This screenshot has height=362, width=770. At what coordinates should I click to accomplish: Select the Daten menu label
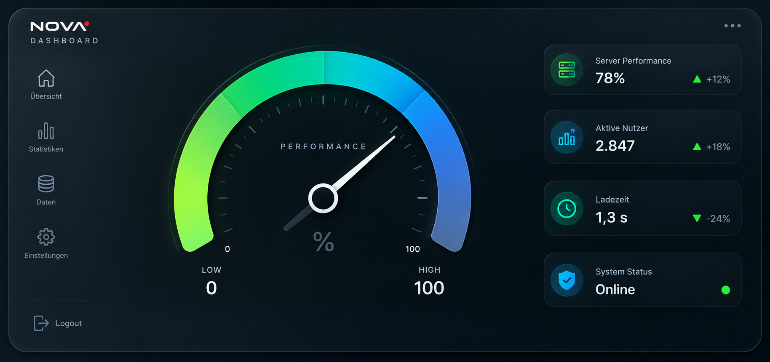[x=46, y=202]
